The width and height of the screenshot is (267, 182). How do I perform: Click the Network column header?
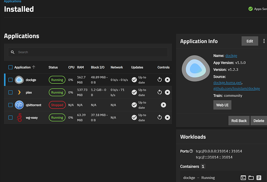116,67
